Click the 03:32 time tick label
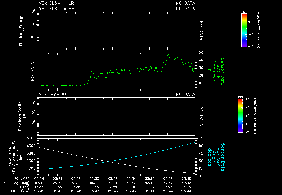Image resolution: width=282 pixels, height=195 pixels. (113, 179)
